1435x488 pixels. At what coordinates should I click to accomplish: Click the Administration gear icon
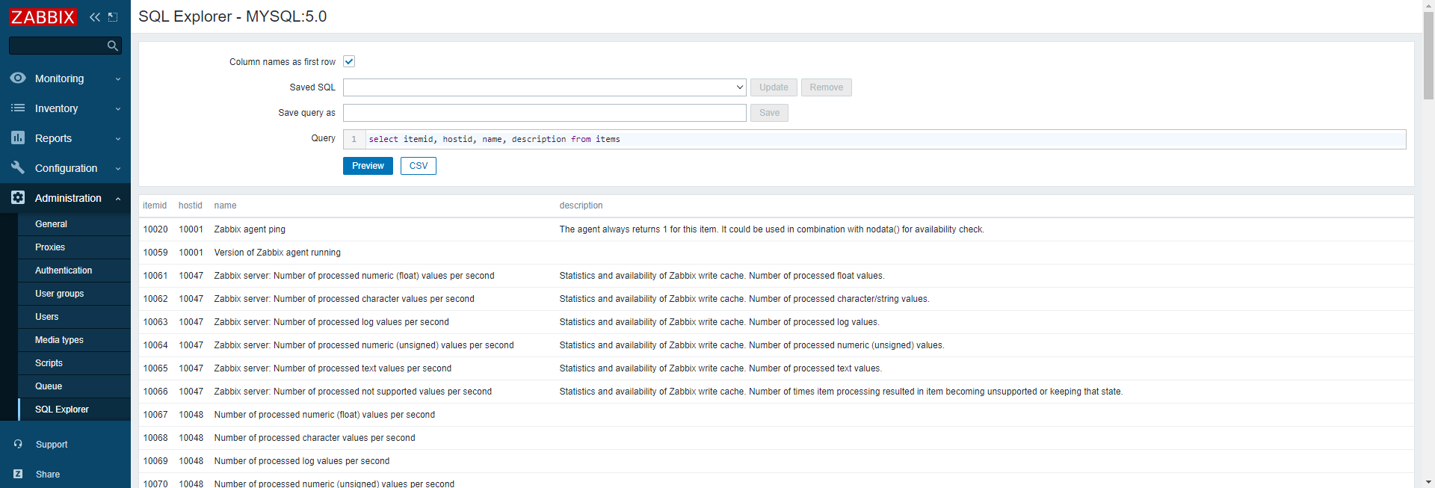[x=18, y=197]
